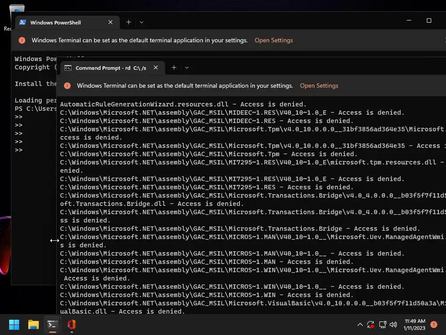Screen dimensions: 446x335
Task: Click the PowerShell icon on the tab
Action: [23, 22]
